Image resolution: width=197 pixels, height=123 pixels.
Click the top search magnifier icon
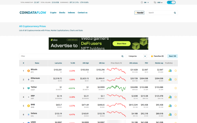(175, 13)
